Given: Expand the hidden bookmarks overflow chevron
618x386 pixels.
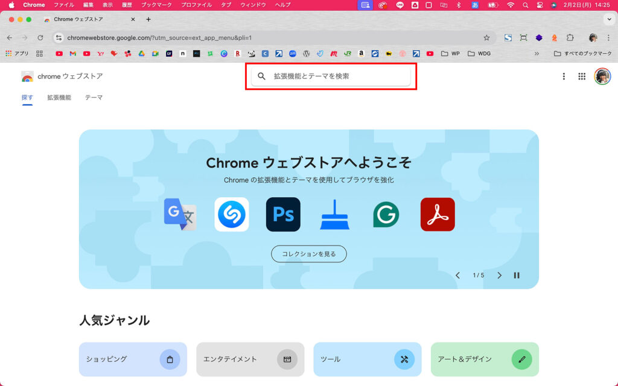Looking at the screenshot, I should click(537, 54).
